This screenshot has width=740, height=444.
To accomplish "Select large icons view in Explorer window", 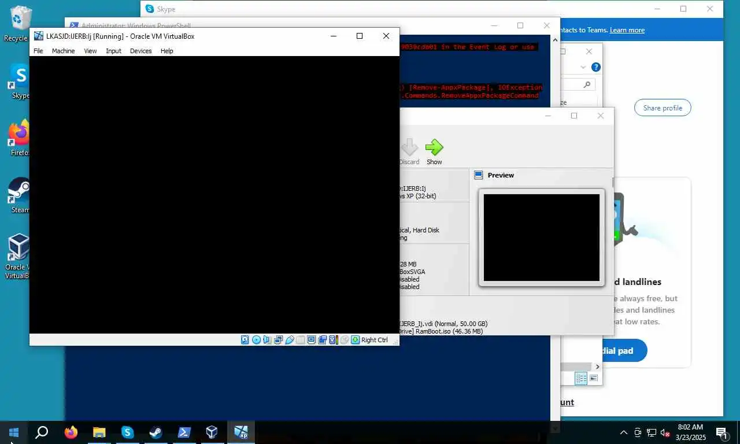I will click(594, 379).
